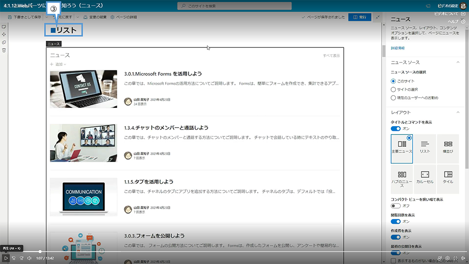Click the delete section trash icon

tap(4, 50)
